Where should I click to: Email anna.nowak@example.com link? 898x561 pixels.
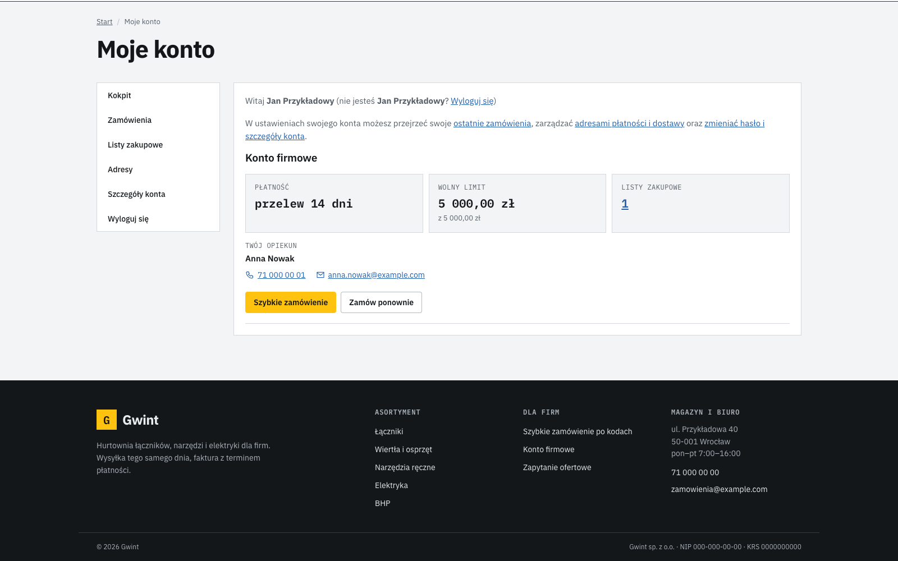pyautogui.click(x=376, y=275)
